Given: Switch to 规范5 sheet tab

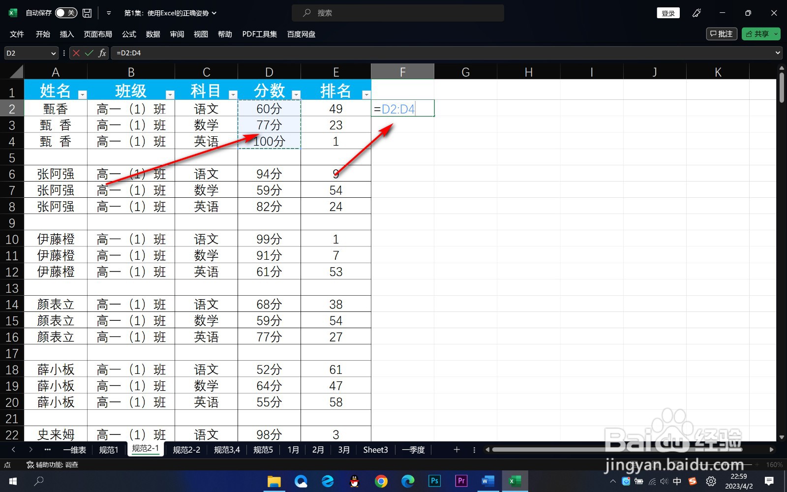Looking at the screenshot, I should (263, 450).
